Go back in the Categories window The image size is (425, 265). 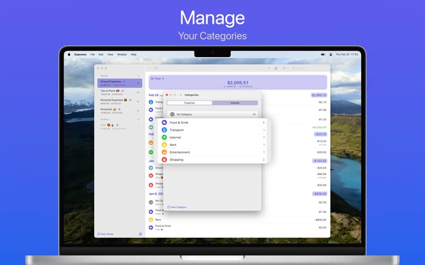coord(181,95)
